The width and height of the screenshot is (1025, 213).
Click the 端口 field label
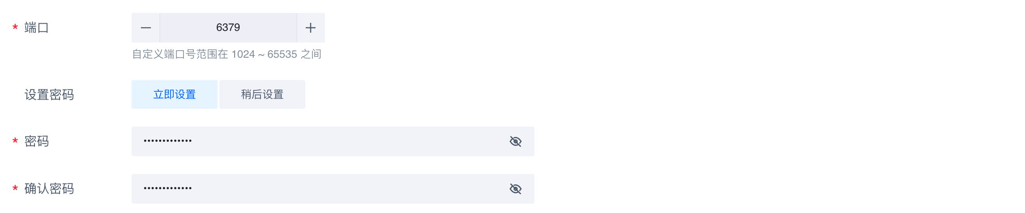tap(37, 28)
